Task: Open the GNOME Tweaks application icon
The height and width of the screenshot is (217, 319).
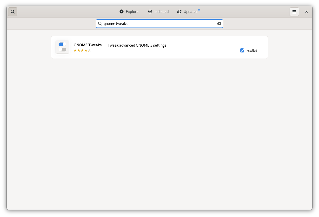Action: pos(62,47)
